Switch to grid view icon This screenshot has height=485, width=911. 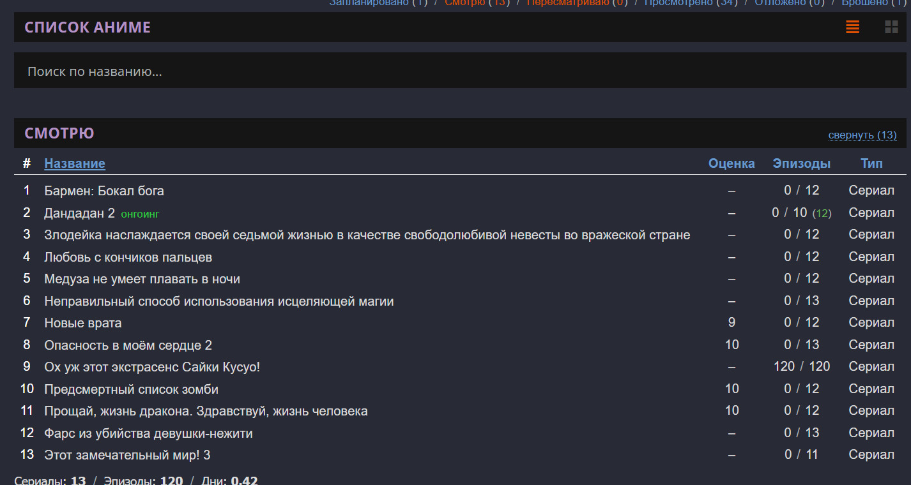pos(891,27)
